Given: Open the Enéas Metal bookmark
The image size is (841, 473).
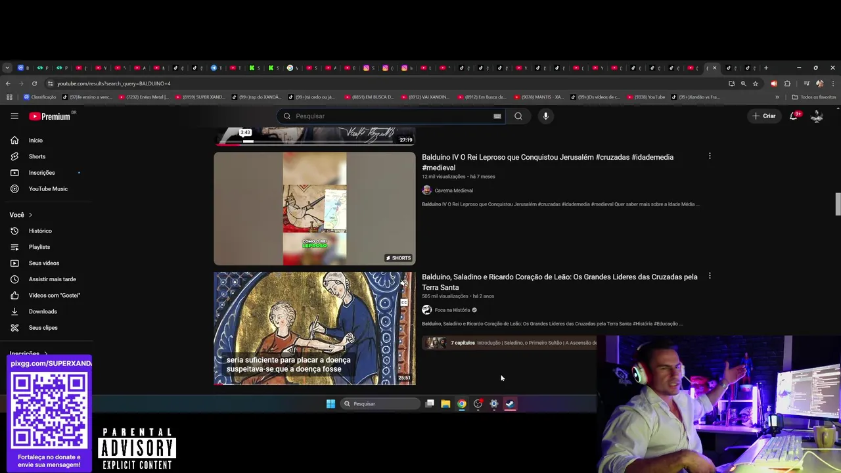Looking at the screenshot, I should [x=143, y=97].
